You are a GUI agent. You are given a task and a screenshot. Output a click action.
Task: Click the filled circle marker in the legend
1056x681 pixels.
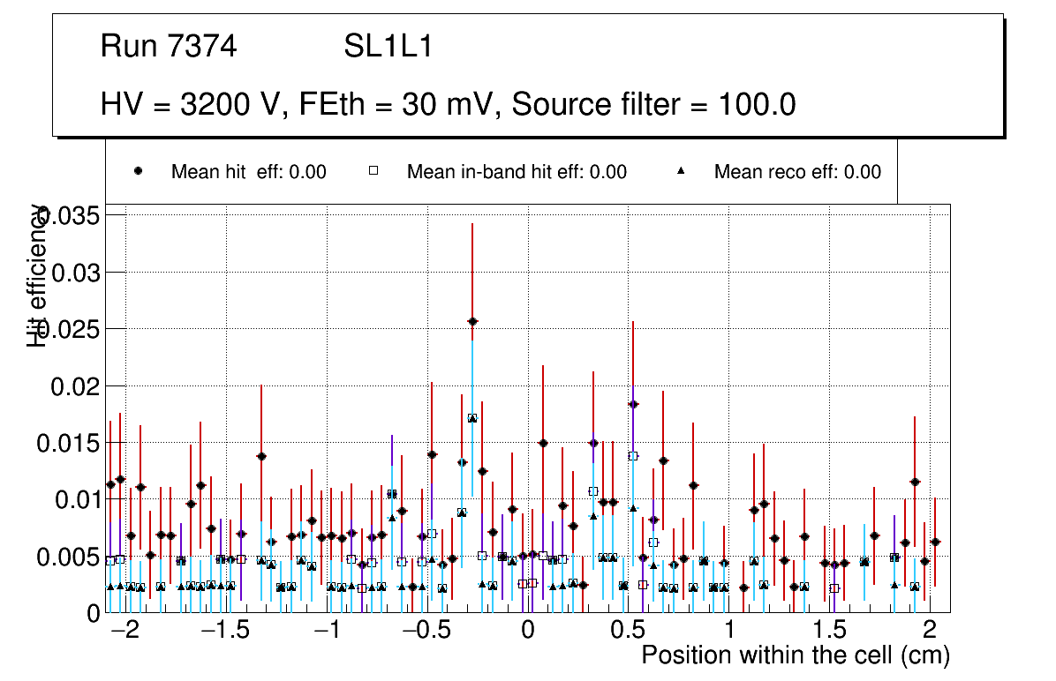pos(139,172)
